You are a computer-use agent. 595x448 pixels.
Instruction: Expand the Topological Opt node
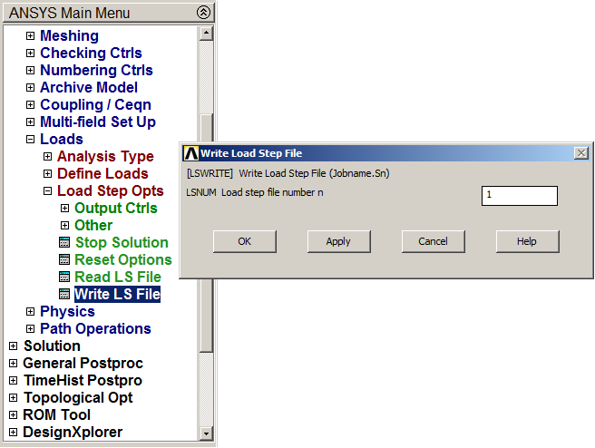(x=13, y=397)
